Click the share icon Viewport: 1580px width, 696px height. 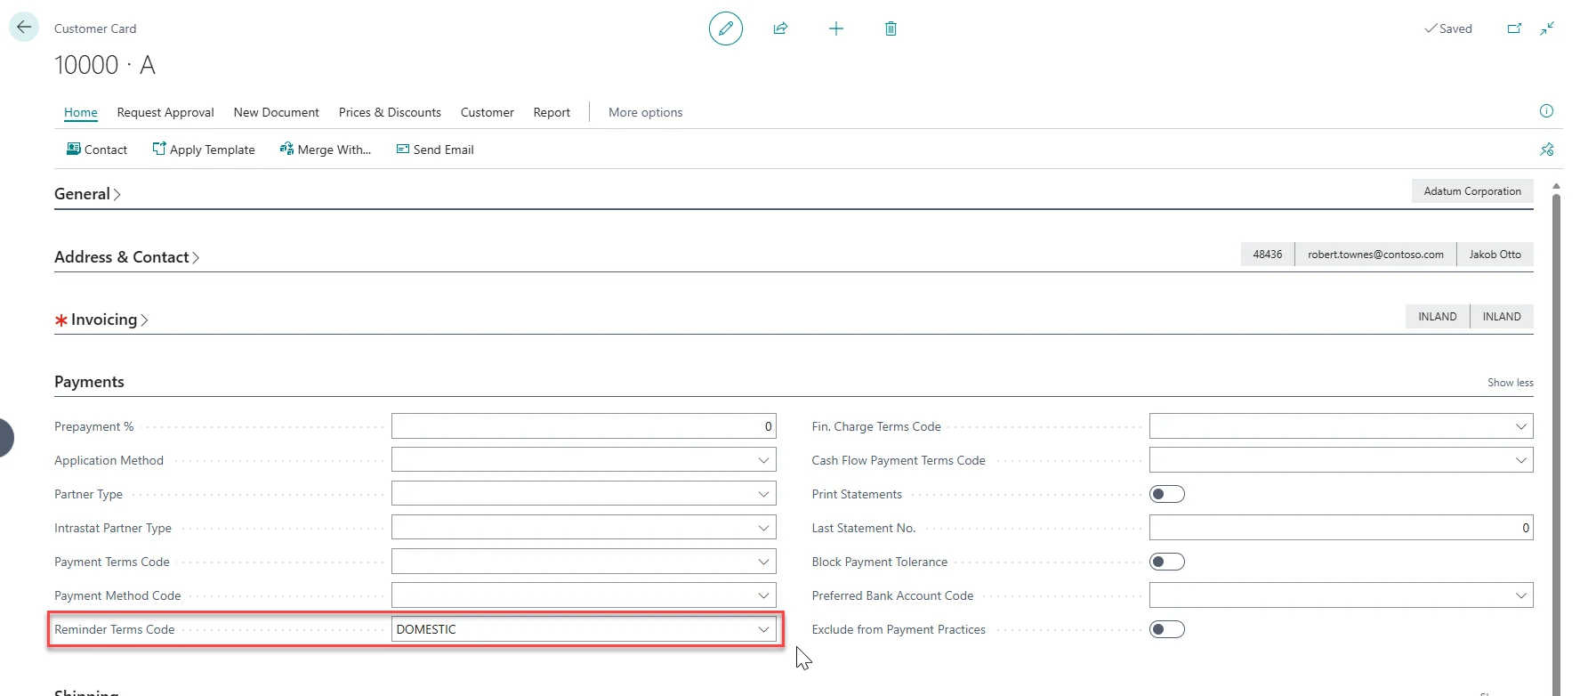pos(780,28)
